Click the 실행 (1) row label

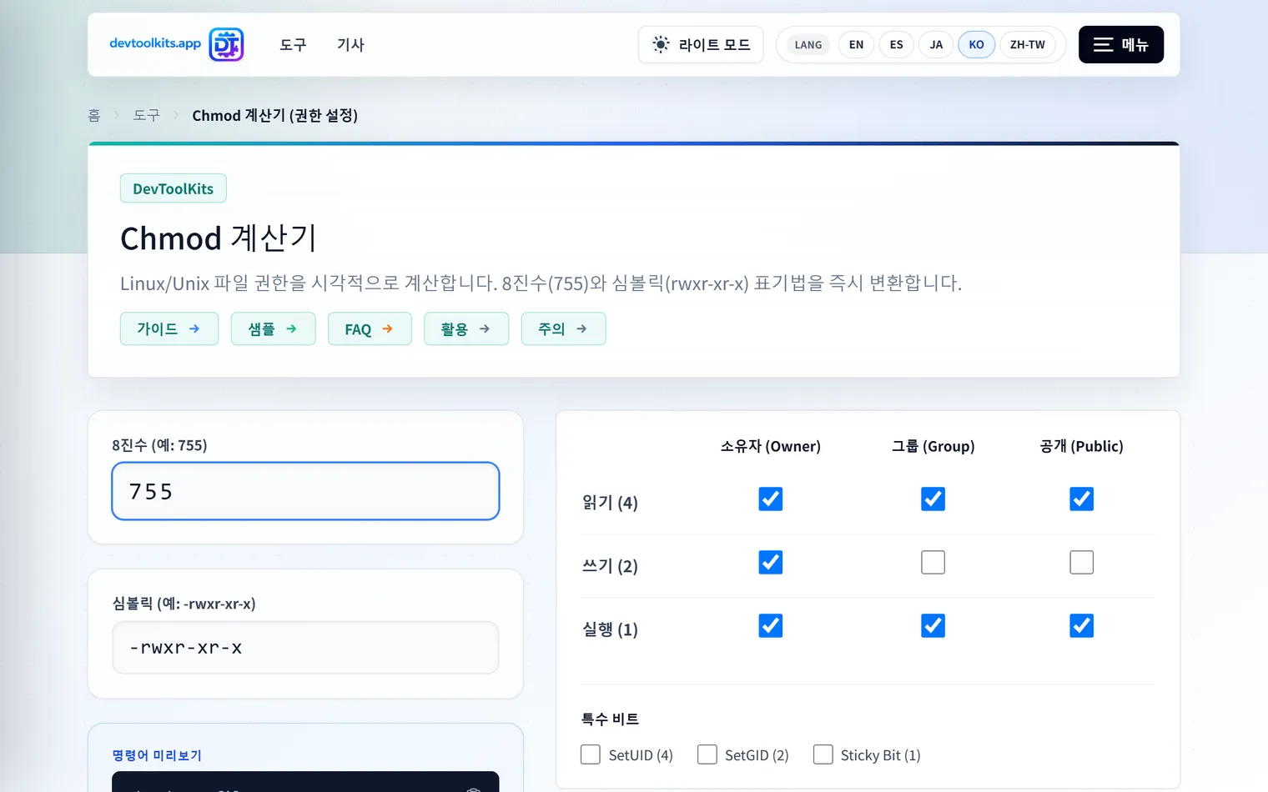click(x=610, y=629)
